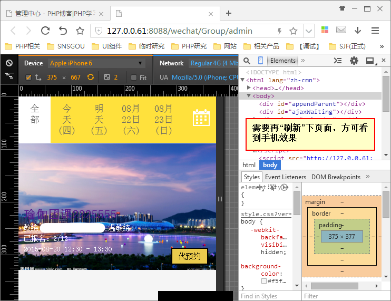Click the device pixel ratio icon
Viewport: 391px width, 301px height.
click(x=107, y=77)
